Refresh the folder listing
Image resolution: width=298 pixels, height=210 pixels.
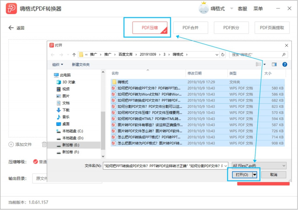[223, 55]
